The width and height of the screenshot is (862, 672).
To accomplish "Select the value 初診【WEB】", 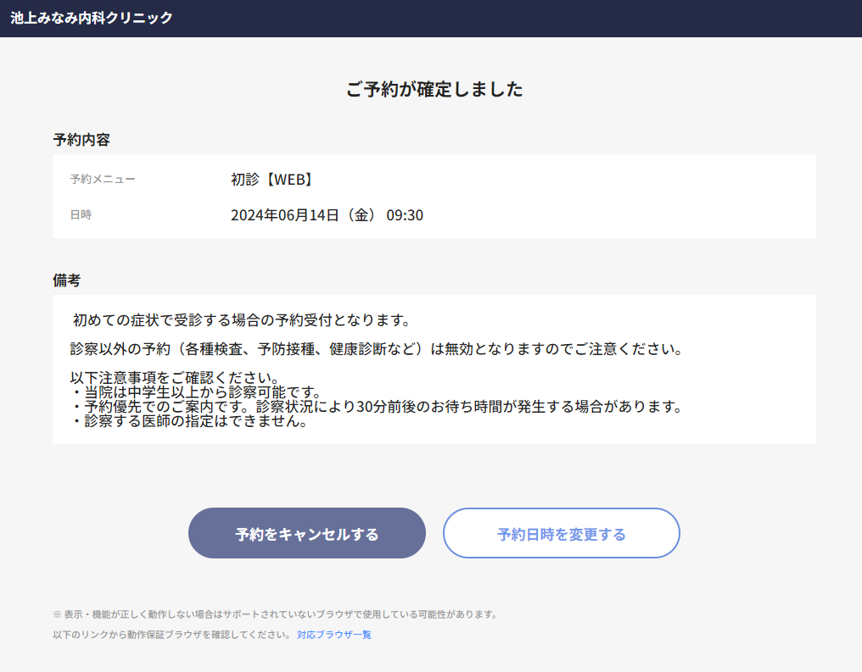I will (x=271, y=180).
